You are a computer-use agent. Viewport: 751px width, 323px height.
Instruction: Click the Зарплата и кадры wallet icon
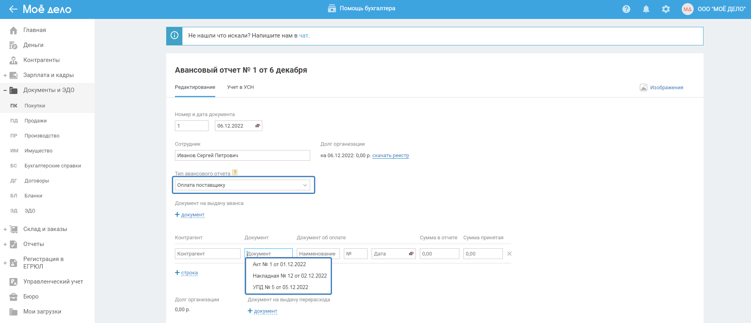[13, 75]
